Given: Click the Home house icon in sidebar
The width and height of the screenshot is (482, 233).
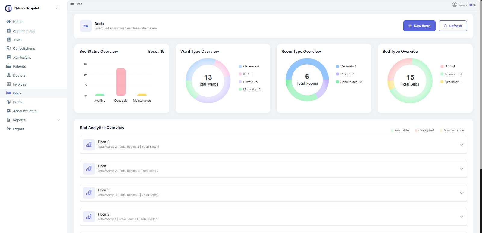Looking at the screenshot, I should [9, 22].
